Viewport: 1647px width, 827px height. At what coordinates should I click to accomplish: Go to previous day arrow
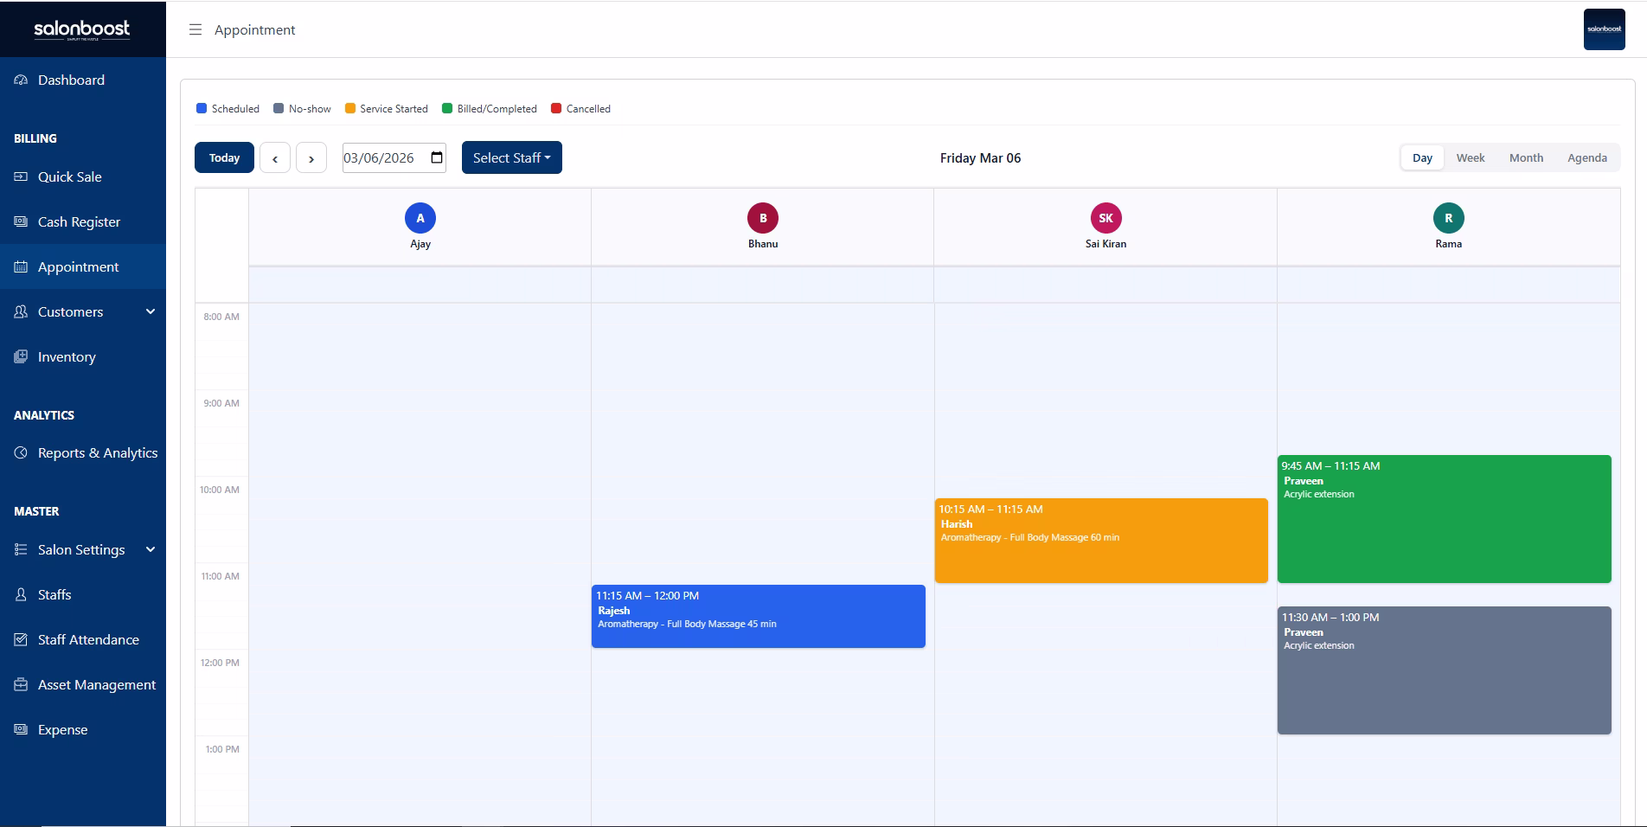click(275, 158)
